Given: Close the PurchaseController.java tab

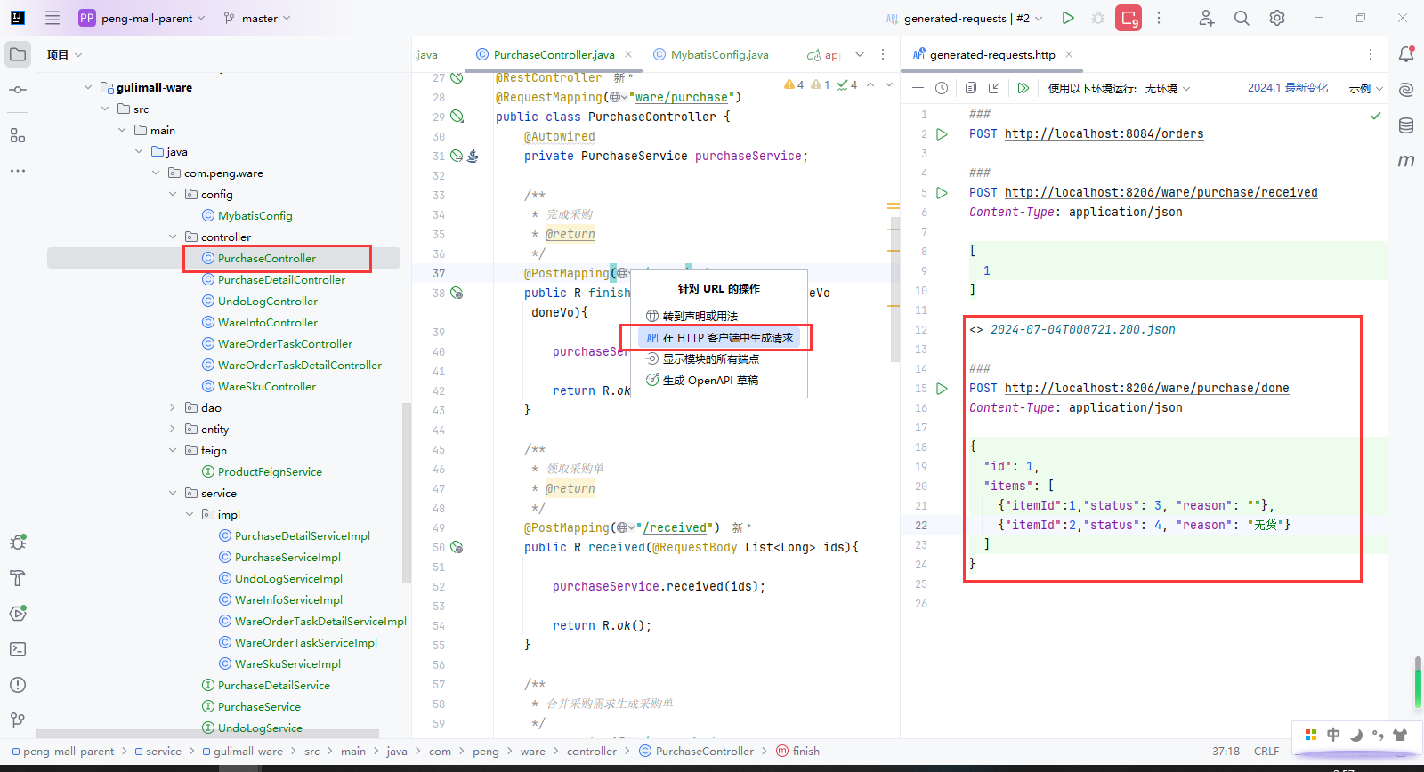Looking at the screenshot, I should click(x=628, y=54).
